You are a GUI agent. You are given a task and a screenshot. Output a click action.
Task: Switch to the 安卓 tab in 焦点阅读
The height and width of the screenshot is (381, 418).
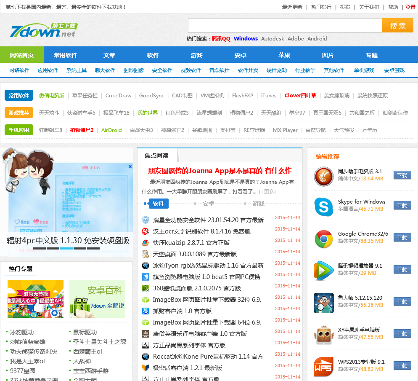208,204
